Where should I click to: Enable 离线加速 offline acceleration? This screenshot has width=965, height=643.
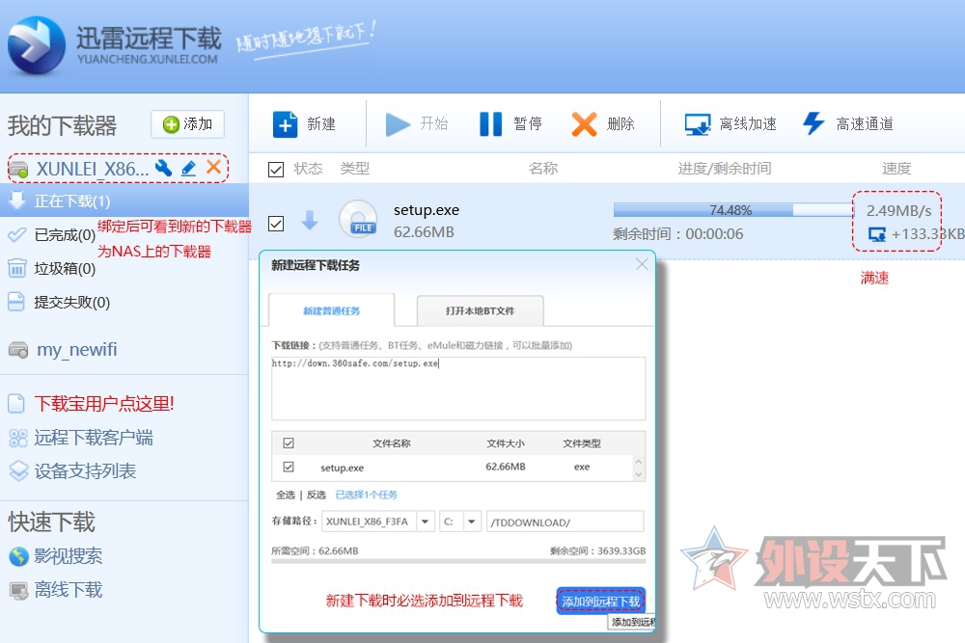tap(731, 124)
